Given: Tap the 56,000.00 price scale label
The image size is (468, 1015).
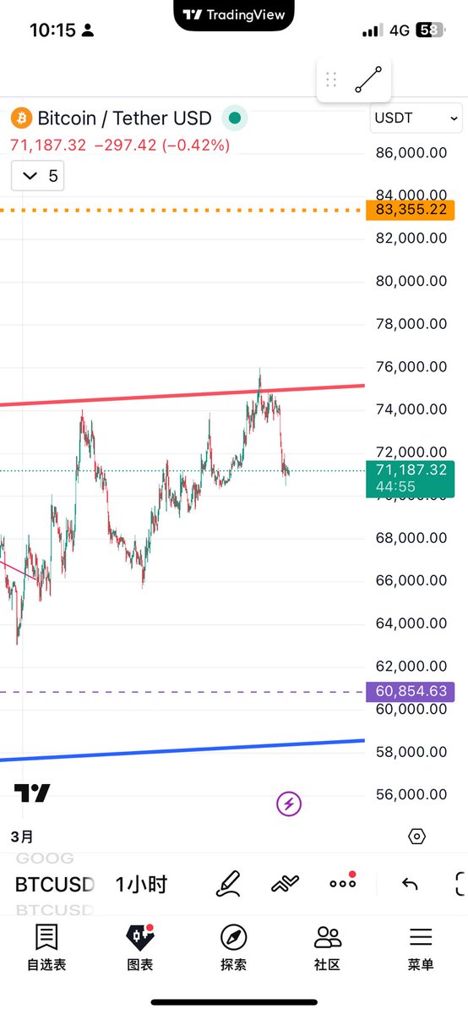Looking at the screenshot, I should [x=411, y=794].
